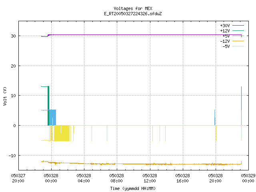Click the x-axis tick 050329 00:00

[x=248, y=178]
